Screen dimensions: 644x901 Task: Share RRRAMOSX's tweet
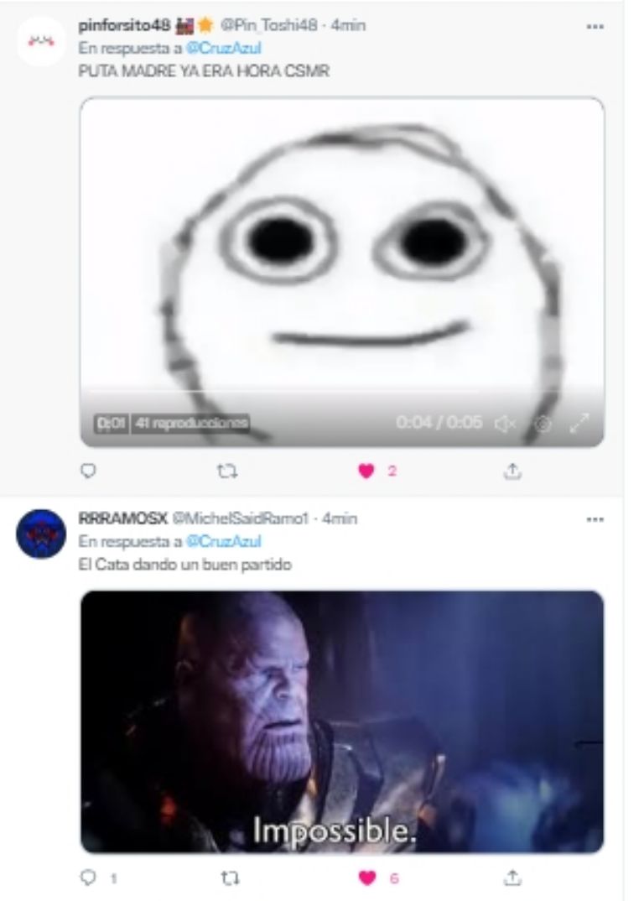(512, 878)
